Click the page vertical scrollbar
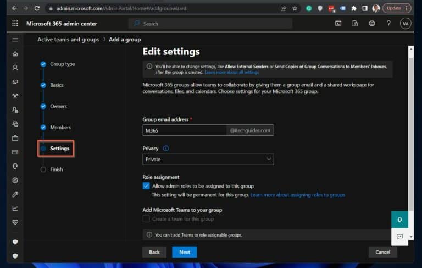The width and height of the screenshot is (422, 268). pos(410,135)
